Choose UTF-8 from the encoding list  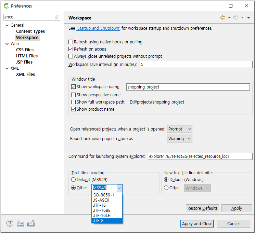(107, 221)
